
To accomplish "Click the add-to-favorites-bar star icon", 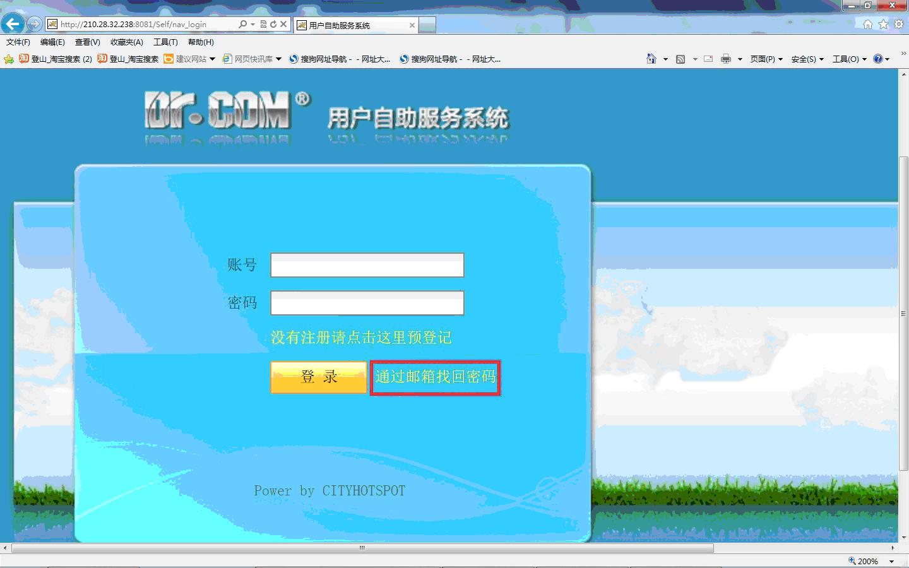I will point(9,59).
